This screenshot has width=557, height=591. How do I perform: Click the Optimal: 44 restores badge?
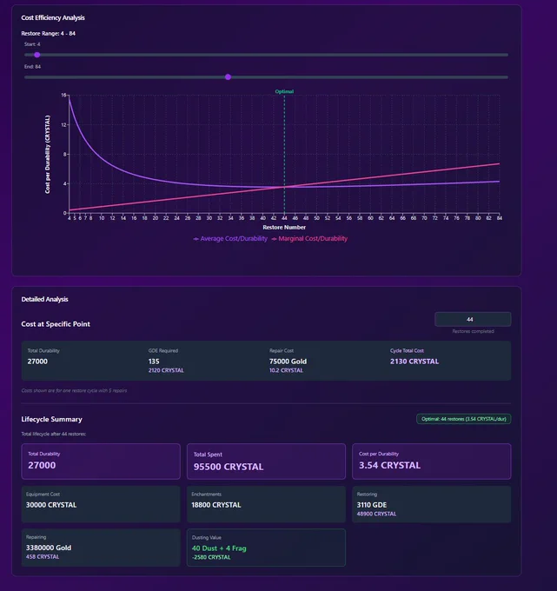[463, 419]
